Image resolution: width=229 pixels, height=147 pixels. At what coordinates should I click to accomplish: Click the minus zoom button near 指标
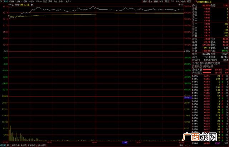point(190,146)
